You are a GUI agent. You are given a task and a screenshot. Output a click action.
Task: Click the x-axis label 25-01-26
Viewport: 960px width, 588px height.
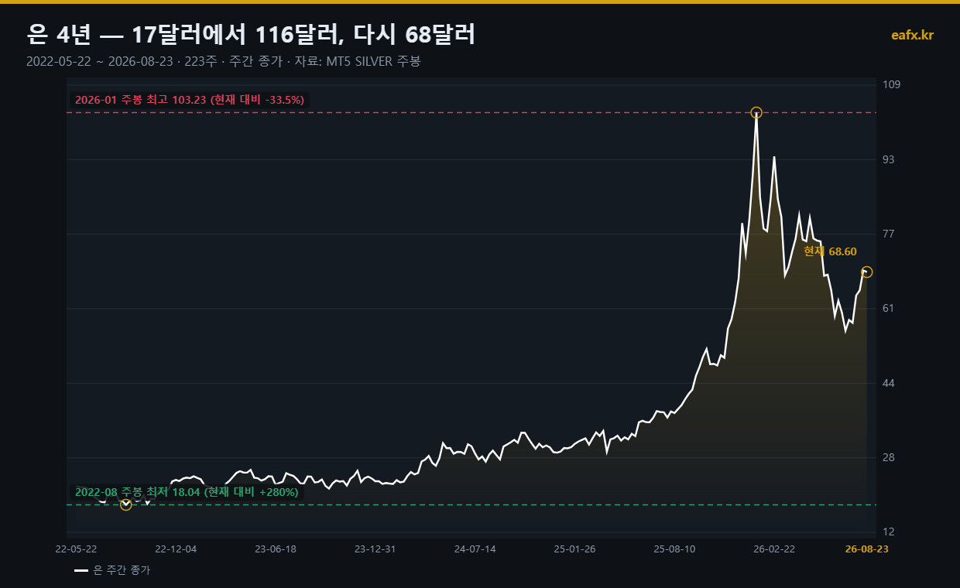(574, 549)
